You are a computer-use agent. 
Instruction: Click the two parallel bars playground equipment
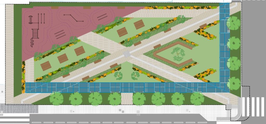point(102,17)
